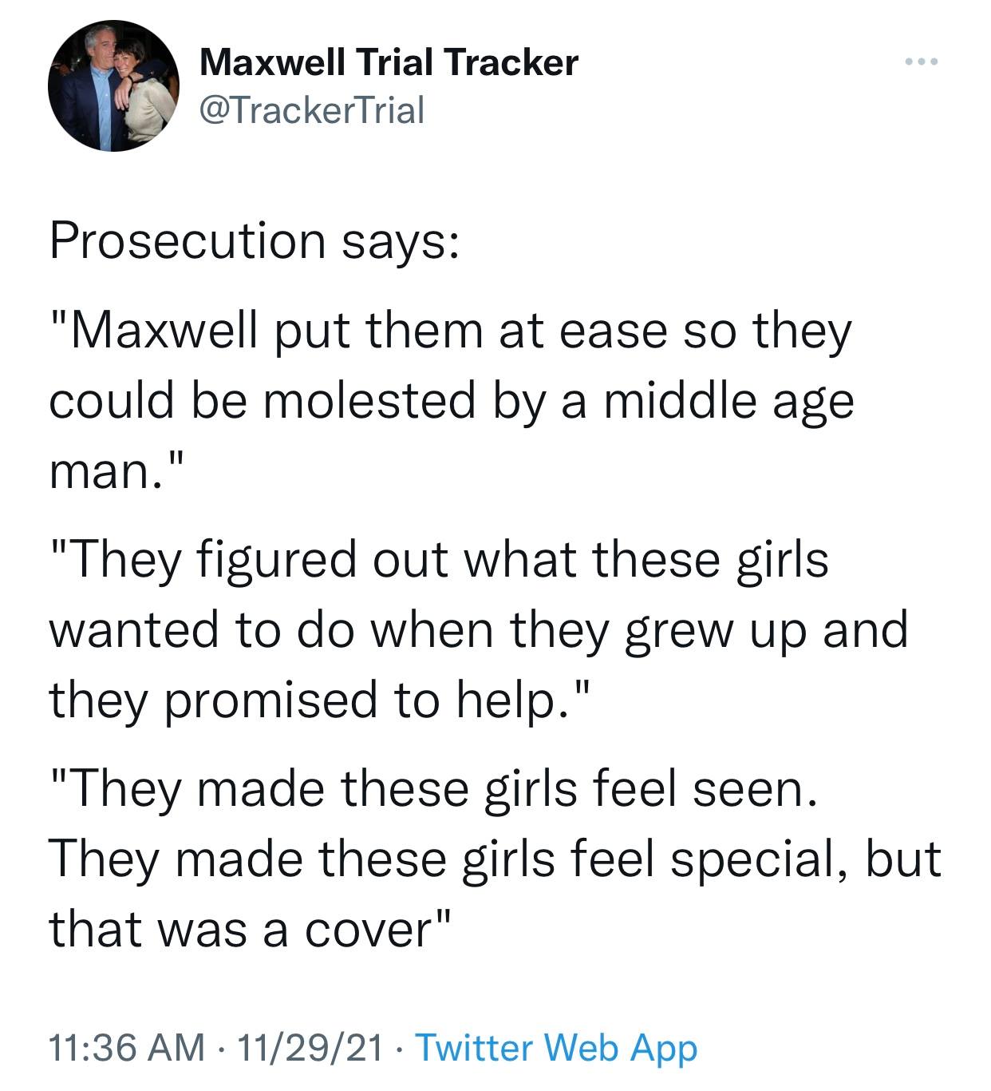
Task: Open the Twitter Web App source link
Action: [x=557, y=1047]
